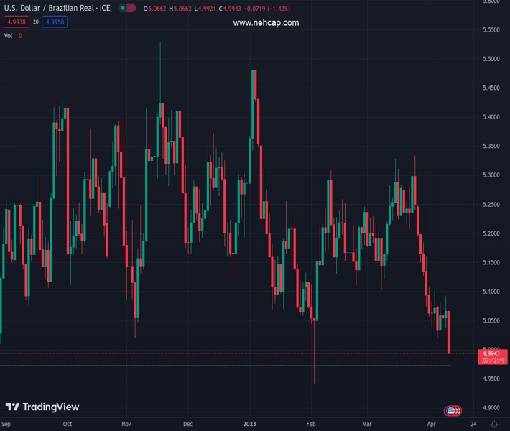Screen dimensions: 510x431
Task: Click the Feb label on time axis
Action: click(310, 425)
